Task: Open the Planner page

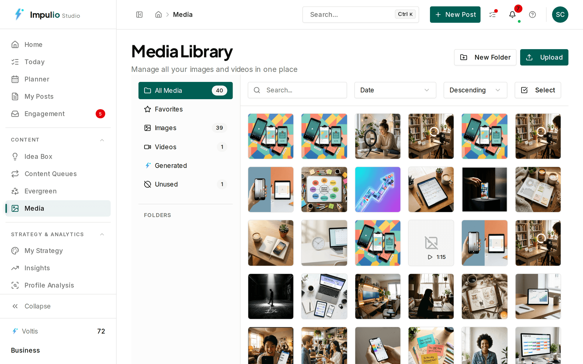Action: [58, 79]
